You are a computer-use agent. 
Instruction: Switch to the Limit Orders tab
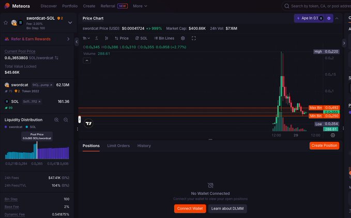coord(118,146)
